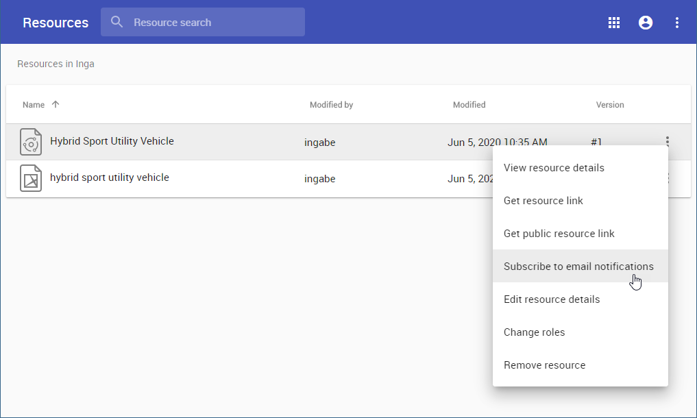Screen dimensions: 697x418
Task: Sort by the Modified column header
Action: coord(469,105)
